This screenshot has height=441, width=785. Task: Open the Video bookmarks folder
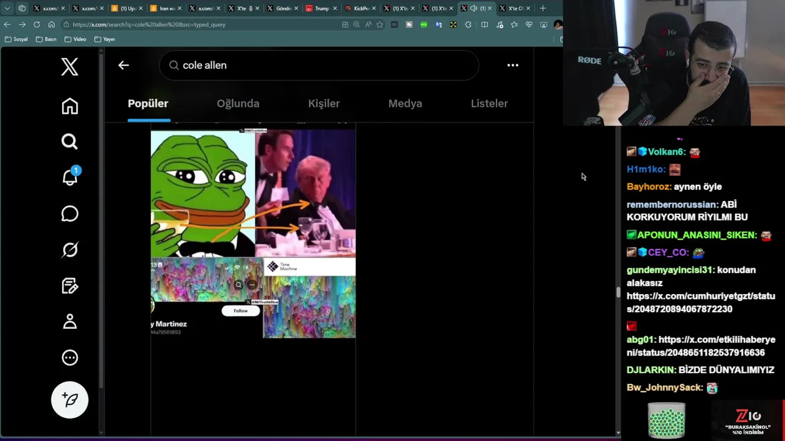[75, 39]
